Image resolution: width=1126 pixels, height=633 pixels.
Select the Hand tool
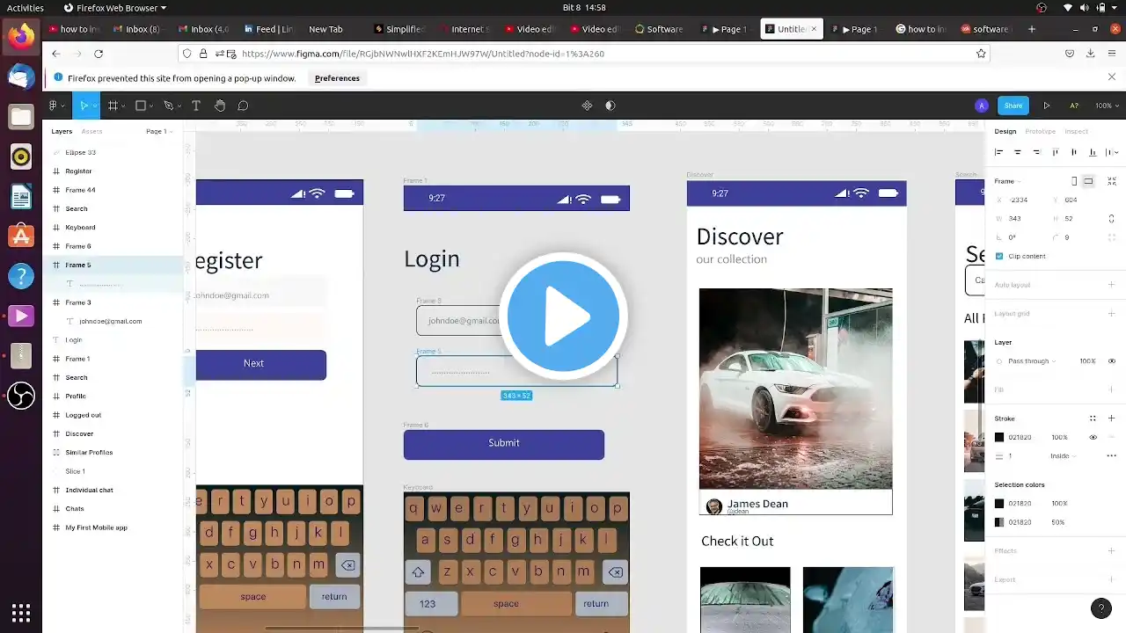(x=220, y=105)
